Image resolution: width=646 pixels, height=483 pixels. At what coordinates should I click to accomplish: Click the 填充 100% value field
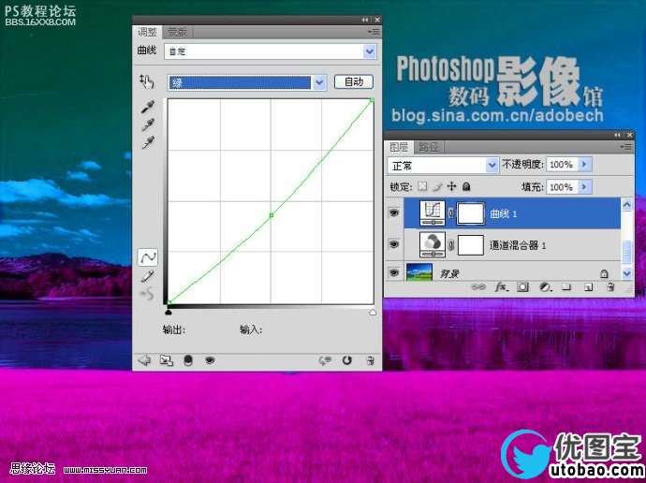562,187
